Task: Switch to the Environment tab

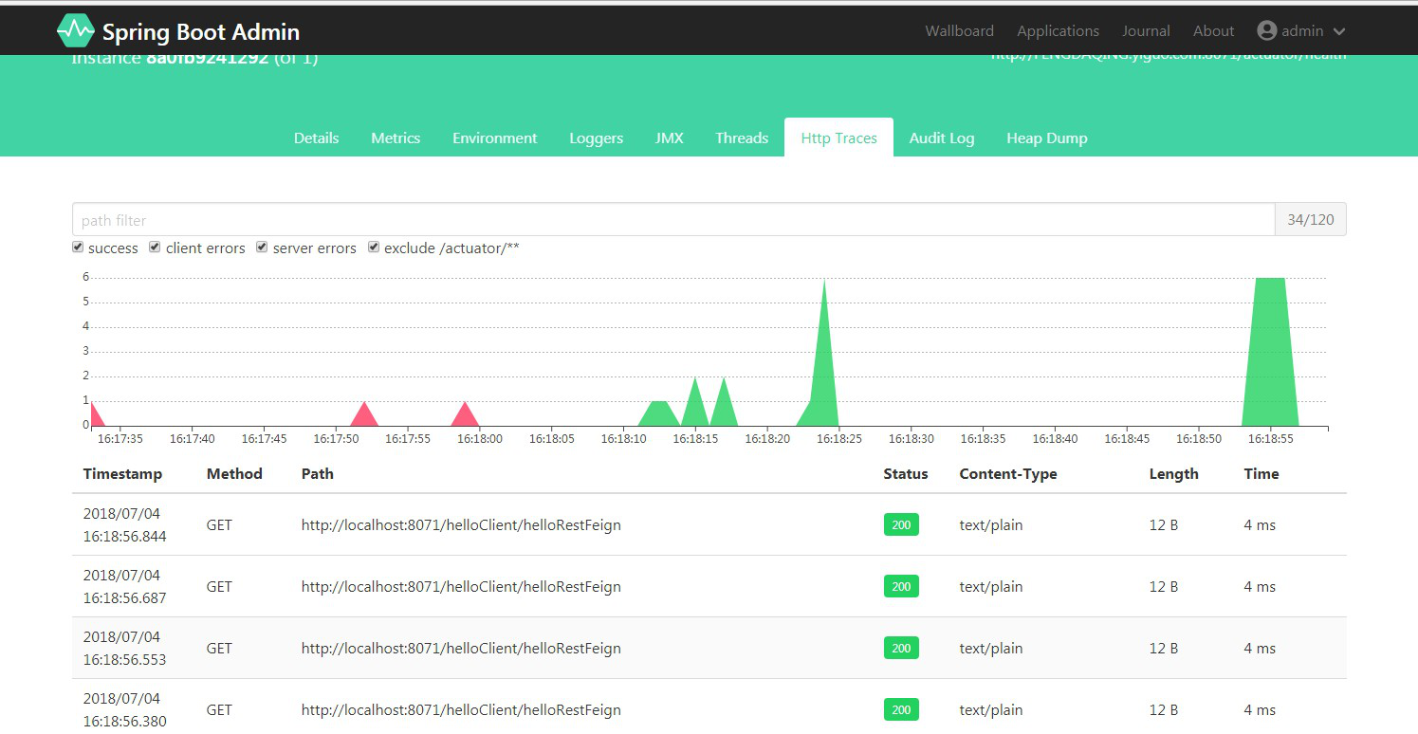Action: coord(494,138)
